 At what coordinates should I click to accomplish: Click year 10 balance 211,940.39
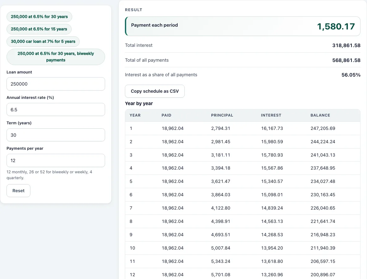click(x=323, y=248)
